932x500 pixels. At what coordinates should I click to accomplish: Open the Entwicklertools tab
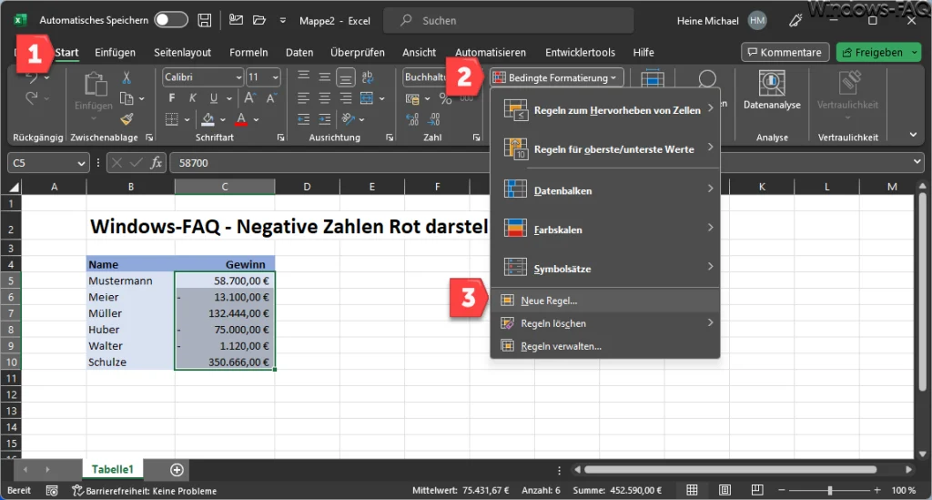pyautogui.click(x=580, y=52)
